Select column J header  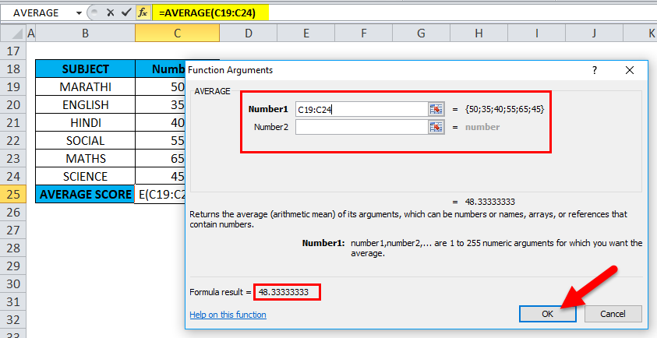(594, 33)
